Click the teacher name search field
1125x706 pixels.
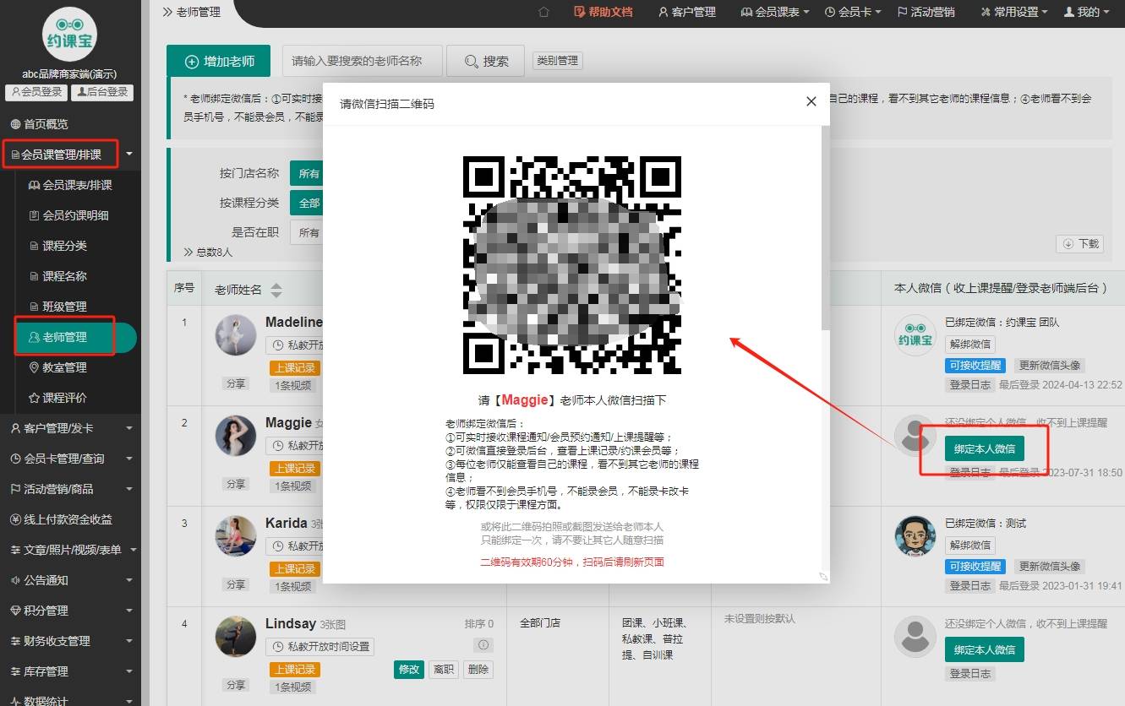coord(362,62)
